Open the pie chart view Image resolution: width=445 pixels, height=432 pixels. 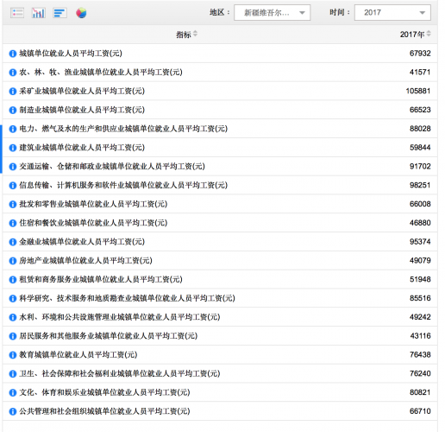(81, 13)
